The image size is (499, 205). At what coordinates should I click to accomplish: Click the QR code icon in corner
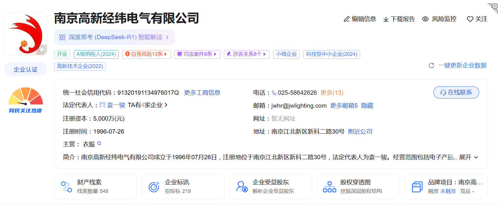(493, 8)
